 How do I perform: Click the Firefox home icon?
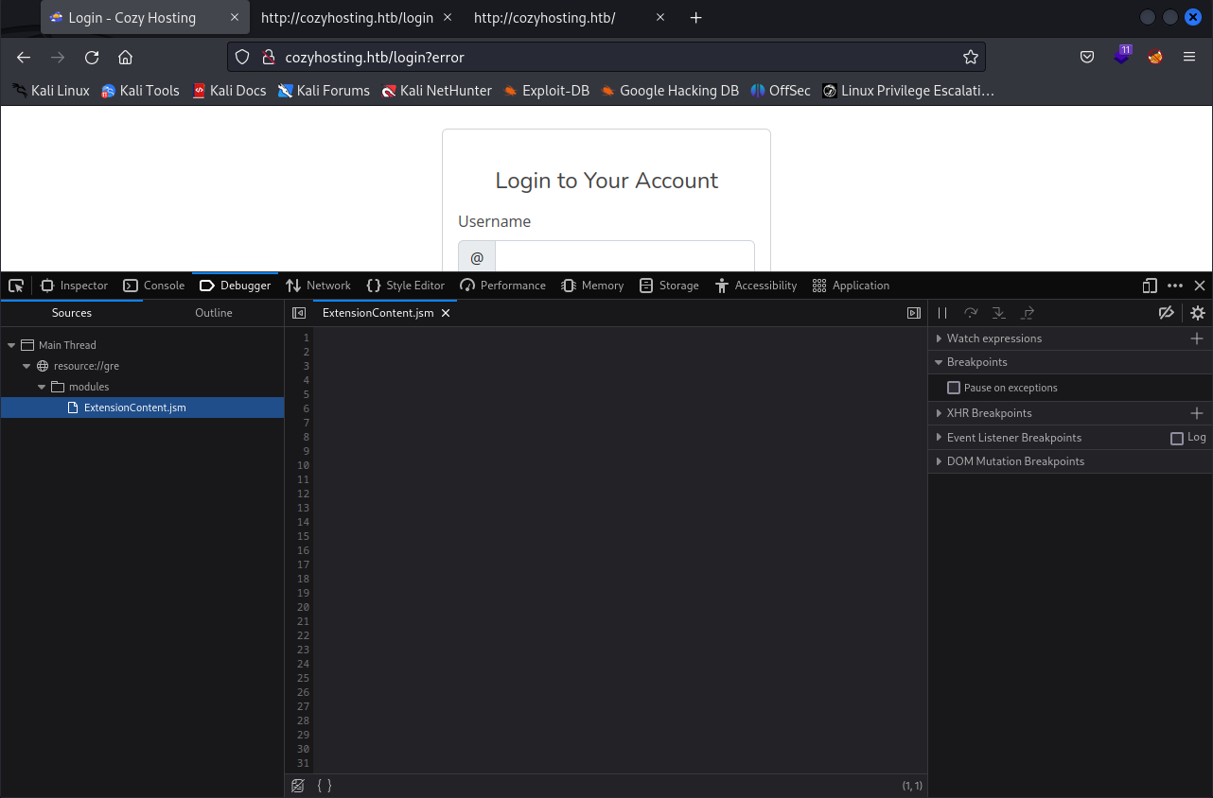click(x=125, y=58)
